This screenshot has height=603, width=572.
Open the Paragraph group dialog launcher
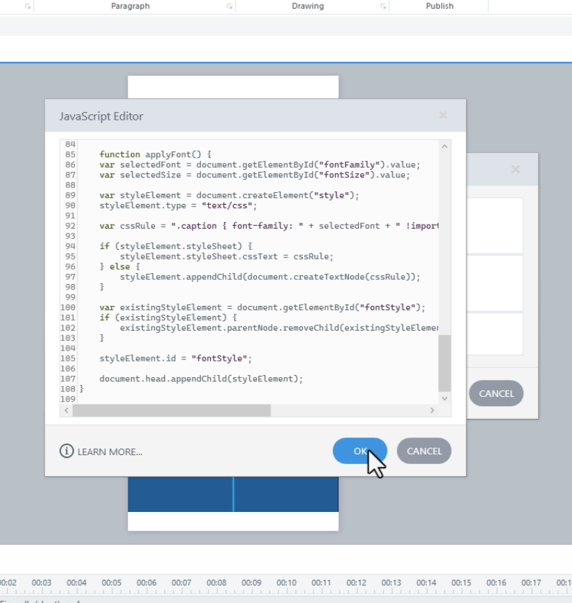coord(229,6)
